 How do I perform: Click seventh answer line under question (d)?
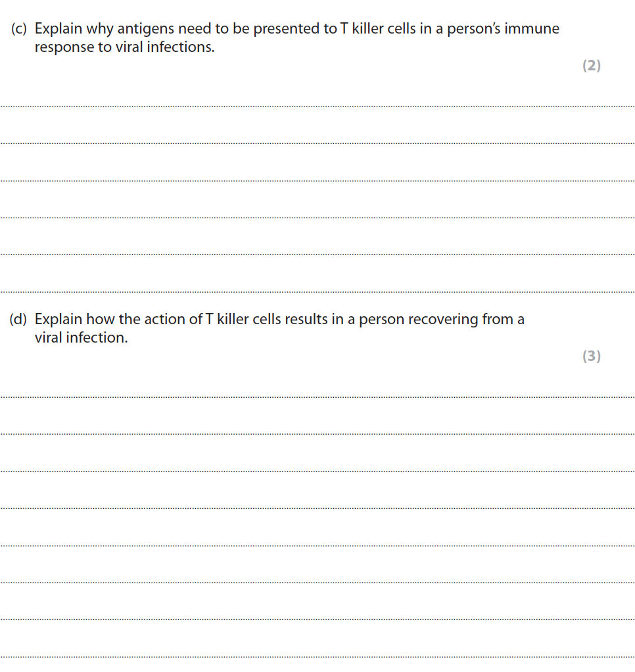317,619
